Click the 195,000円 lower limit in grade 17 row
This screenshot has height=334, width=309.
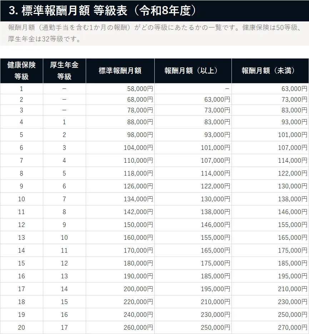pyautogui.click(x=193, y=289)
